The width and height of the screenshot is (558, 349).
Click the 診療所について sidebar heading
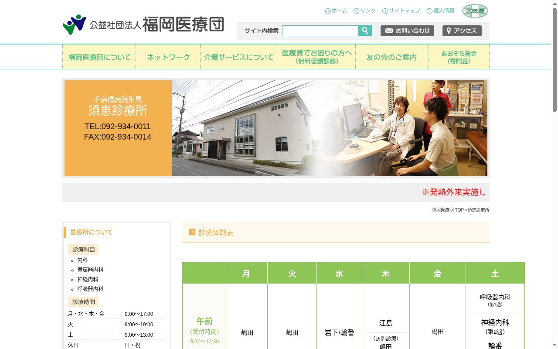[x=92, y=232]
